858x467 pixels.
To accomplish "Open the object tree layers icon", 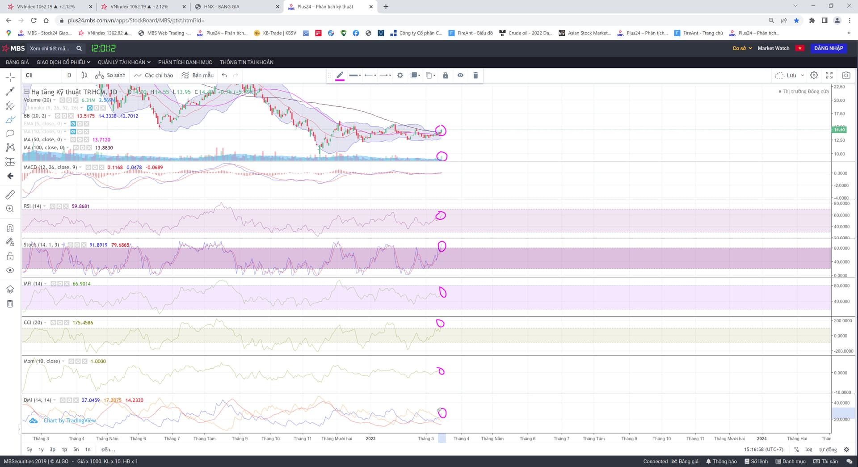I will click(10, 290).
